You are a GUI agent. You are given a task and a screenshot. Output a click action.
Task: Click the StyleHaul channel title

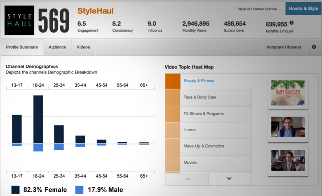[96, 11]
